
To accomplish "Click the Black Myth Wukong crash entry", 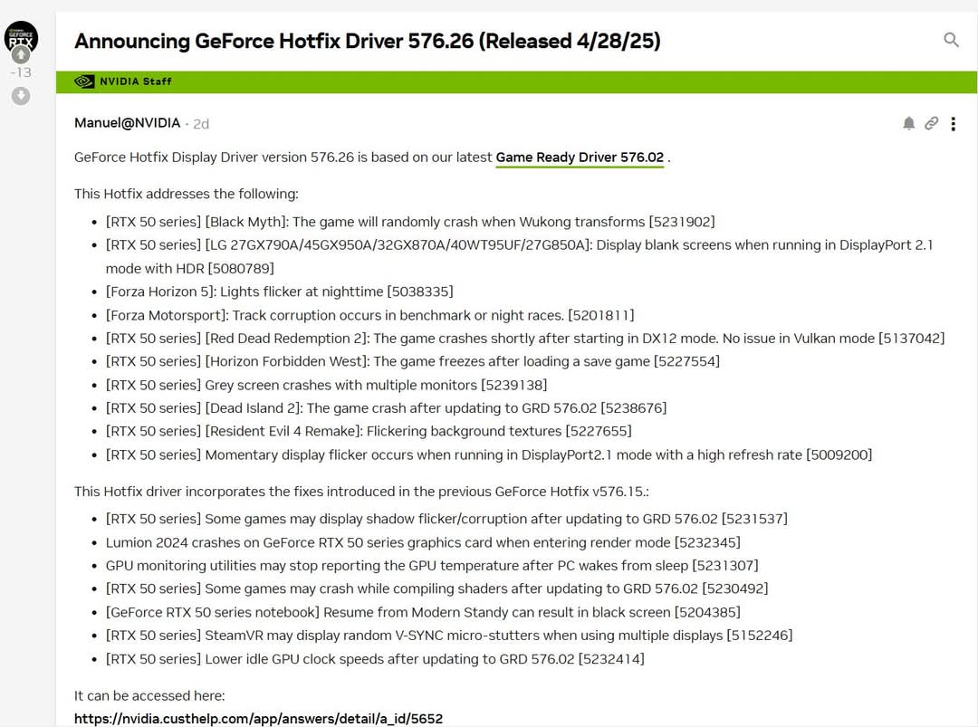I will (410, 222).
